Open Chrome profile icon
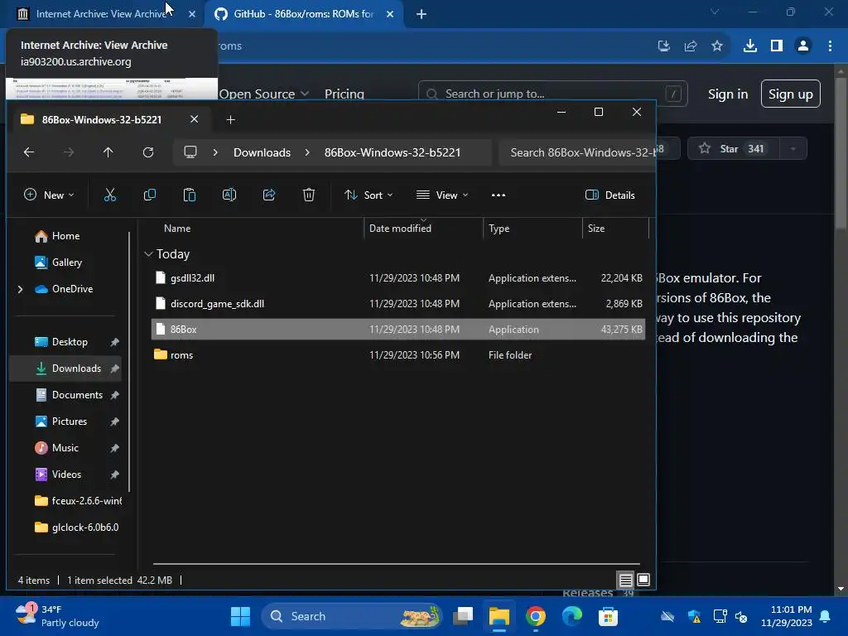The height and width of the screenshot is (636, 848). click(x=803, y=46)
